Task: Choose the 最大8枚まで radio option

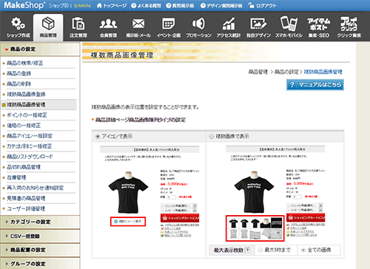Action: [x=260, y=251]
